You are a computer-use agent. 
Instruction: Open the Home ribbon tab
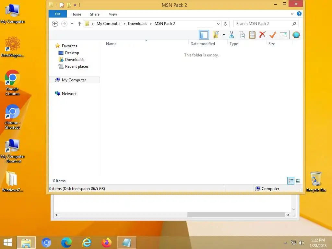pyautogui.click(x=76, y=14)
